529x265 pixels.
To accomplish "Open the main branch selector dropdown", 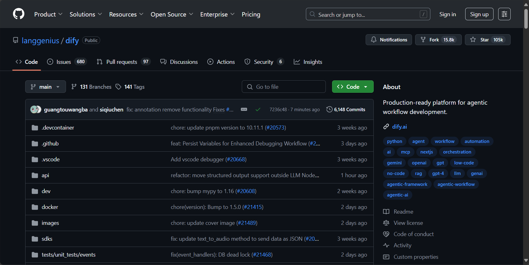I will (x=45, y=87).
